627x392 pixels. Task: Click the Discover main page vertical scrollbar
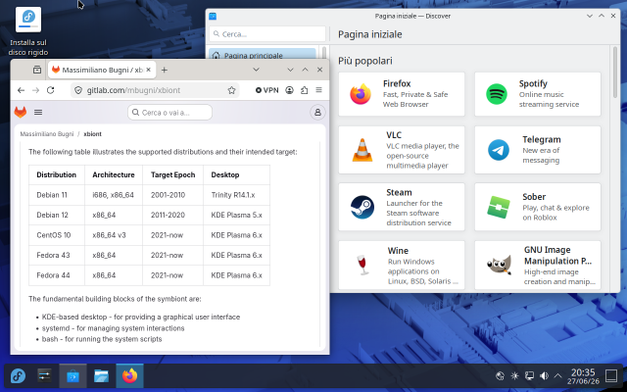[615, 73]
